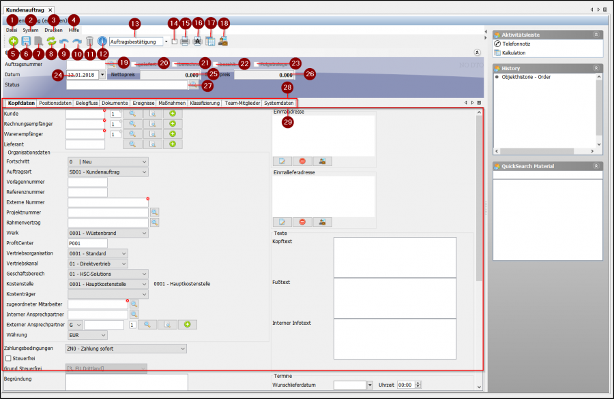Open the Währung EUR dropdown
This screenshot has height=399, width=614.
pyautogui.click(x=104, y=335)
